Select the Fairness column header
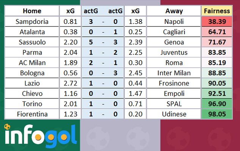 217,11
